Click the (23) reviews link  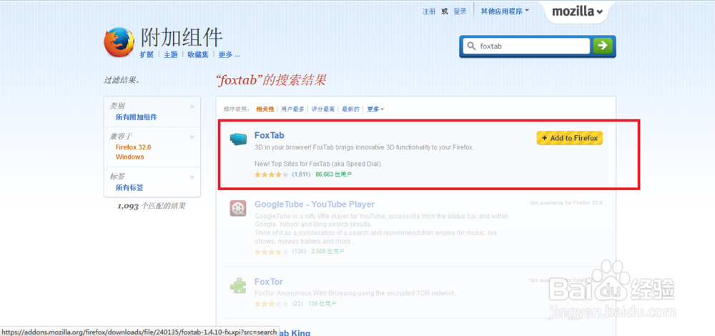(x=297, y=304)
